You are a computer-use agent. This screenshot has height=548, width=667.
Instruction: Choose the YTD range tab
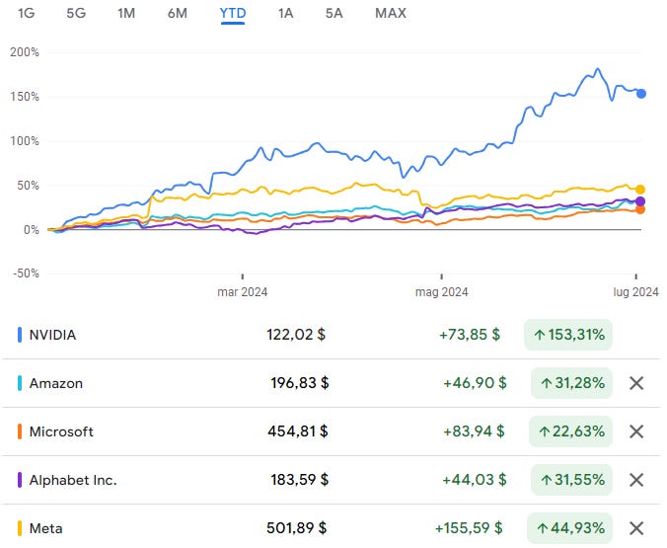click(233, 13)
